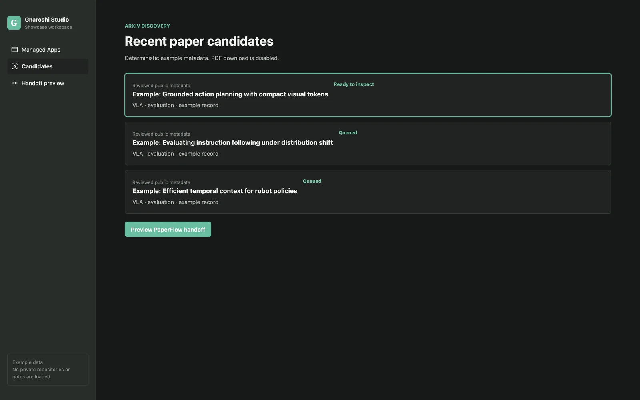
Task: Click 'Reviewed public metadata' on Grounded action card
Action: pos(161,86)
